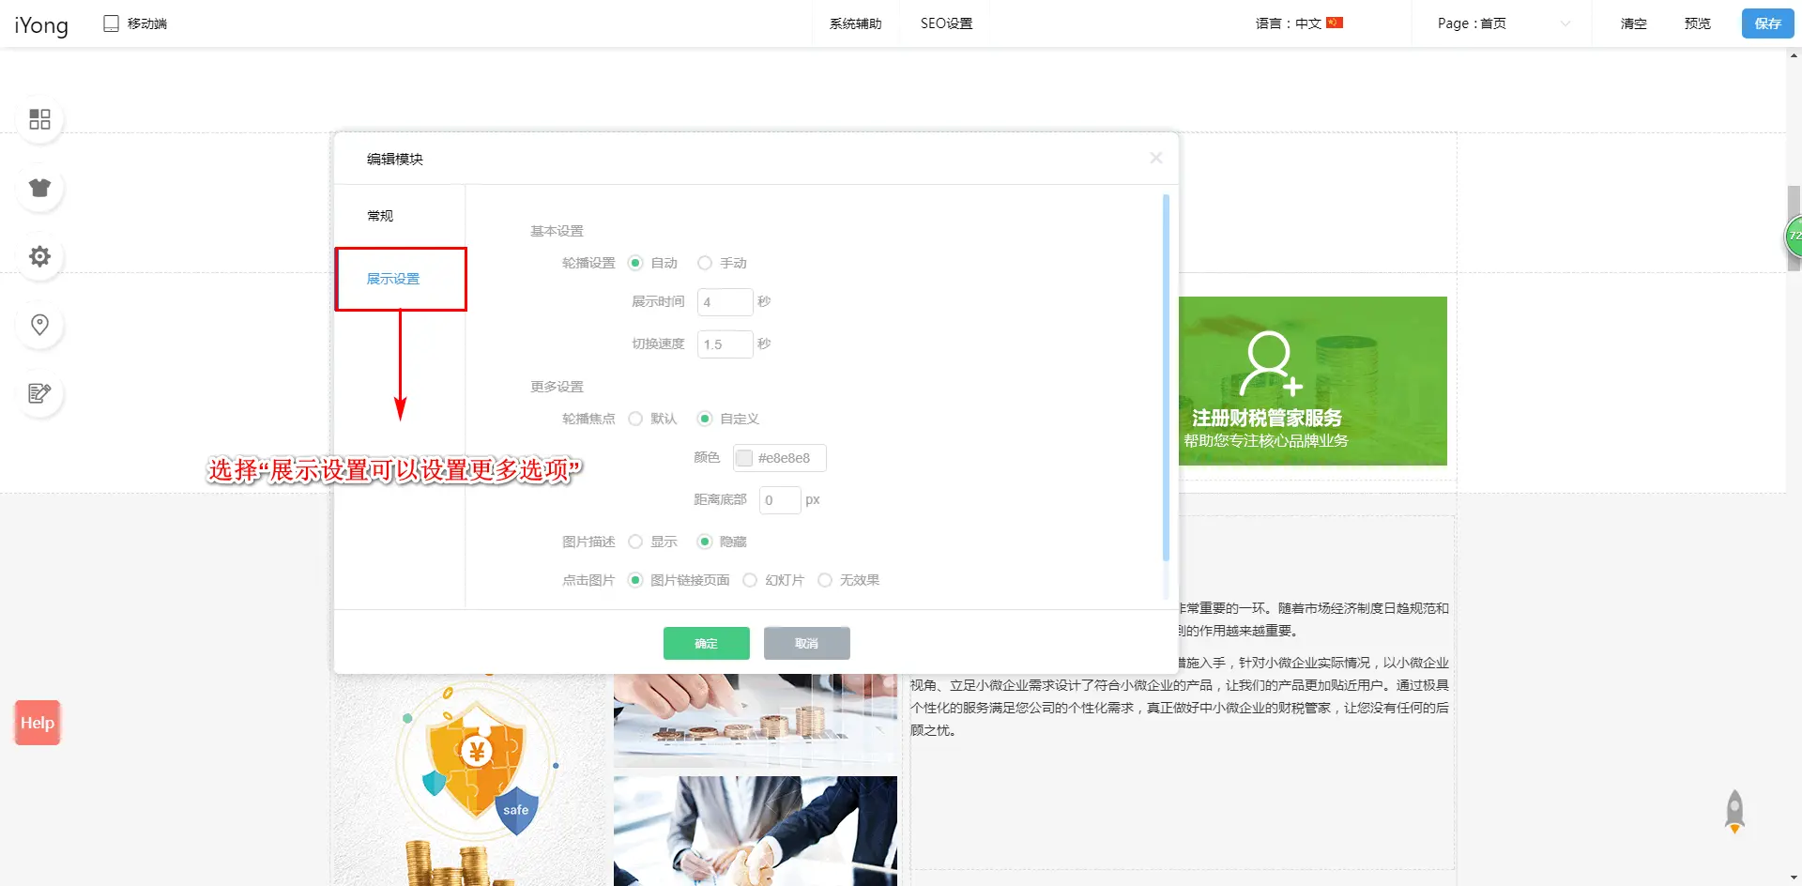Click the 确定 confirm button
Viewport: 1802px width, 886px height.
click(x=706, y=643)
